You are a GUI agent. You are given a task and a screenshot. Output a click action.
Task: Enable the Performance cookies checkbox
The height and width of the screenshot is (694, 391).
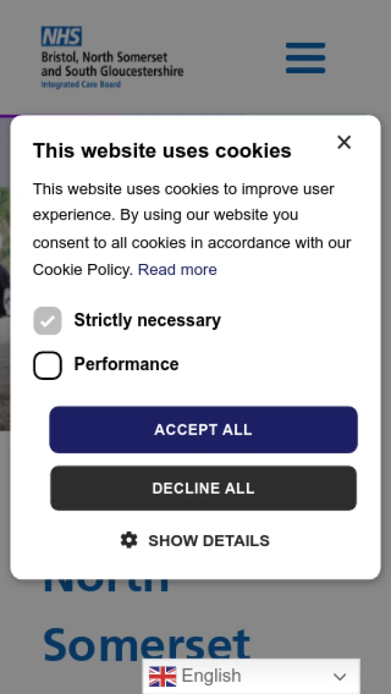[x=48, y=366]
